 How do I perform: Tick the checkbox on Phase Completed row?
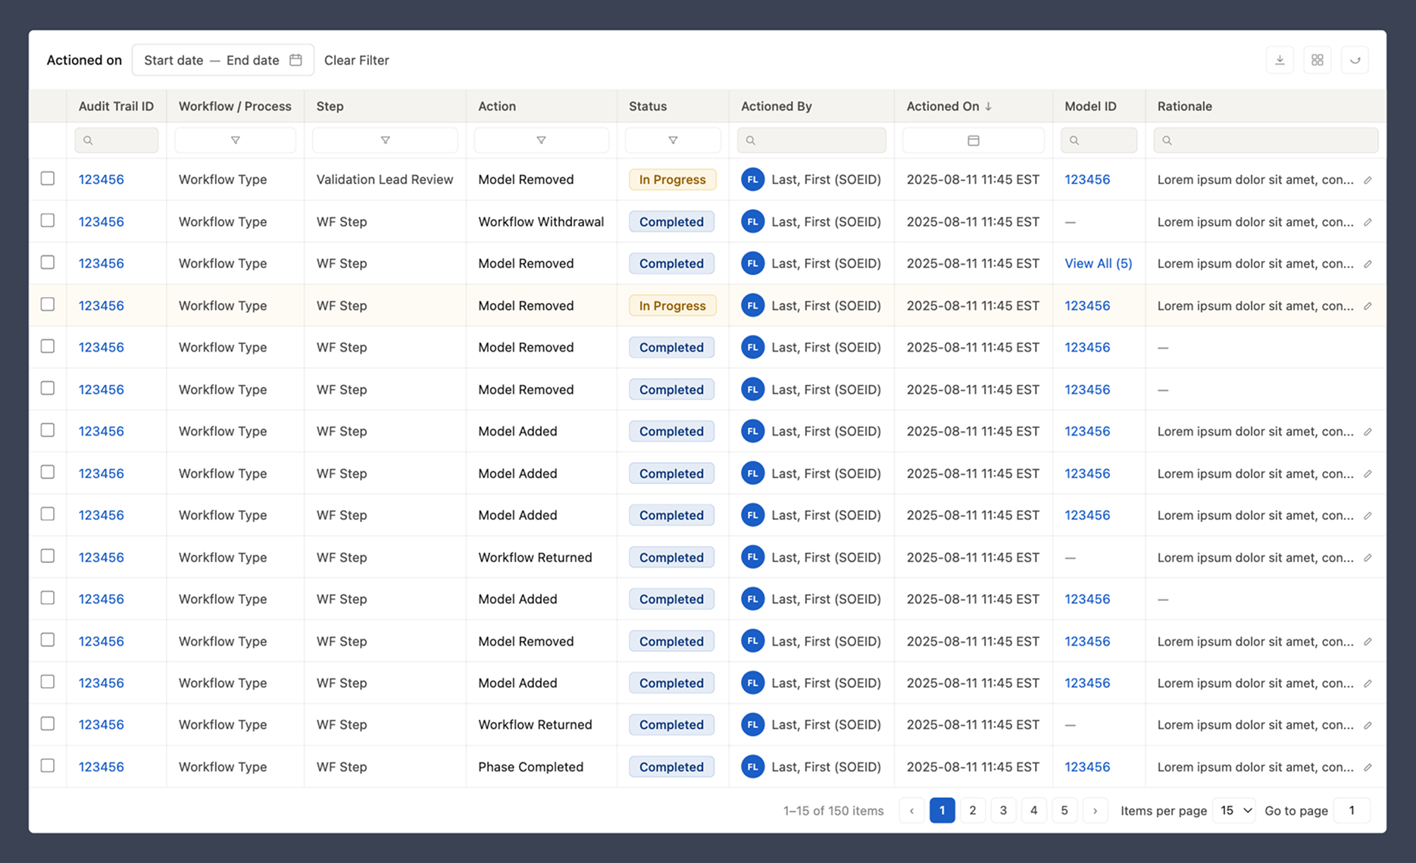tap(48, 766)
